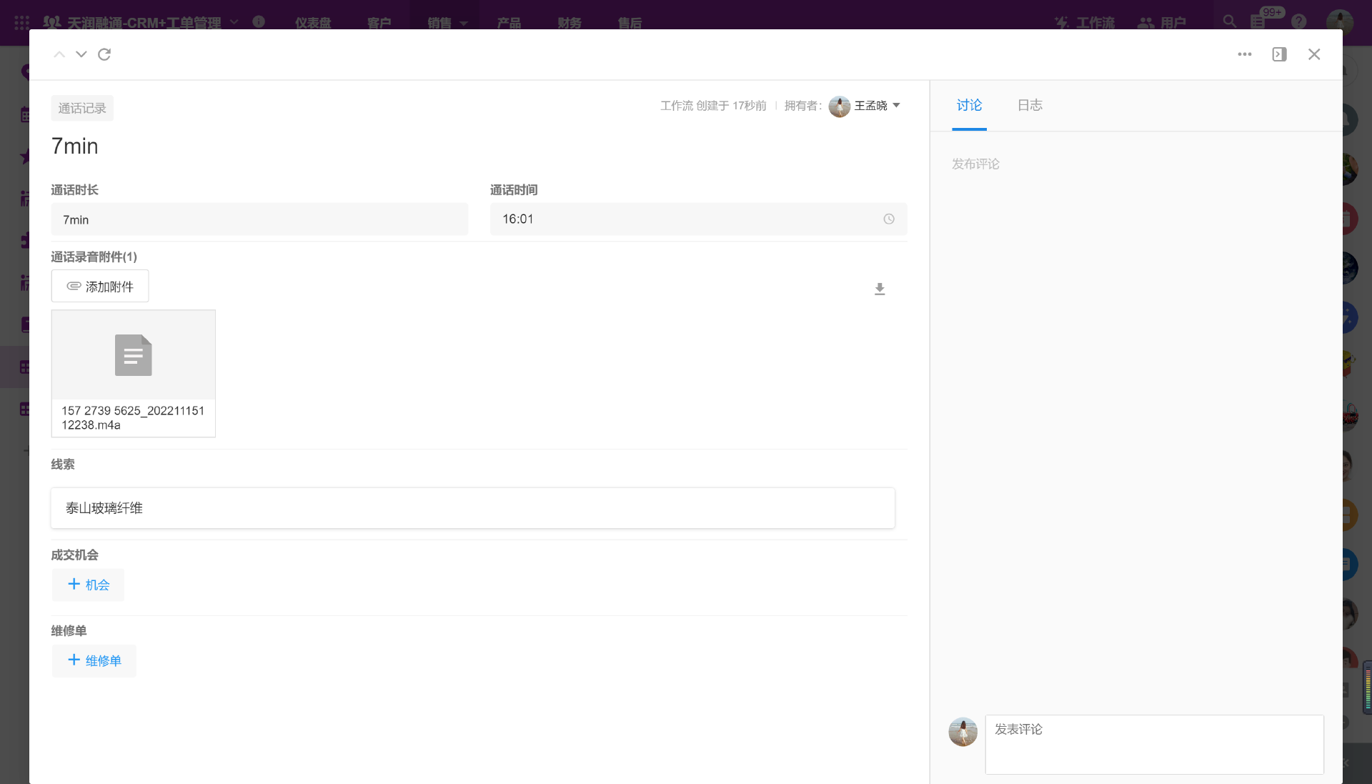Viewport: 1372px width, 784px height.
Task: Go to next record with down arrow
Action: coord(81,54)
